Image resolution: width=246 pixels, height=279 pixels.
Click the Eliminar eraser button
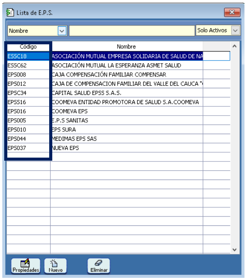tap(99, 266)
